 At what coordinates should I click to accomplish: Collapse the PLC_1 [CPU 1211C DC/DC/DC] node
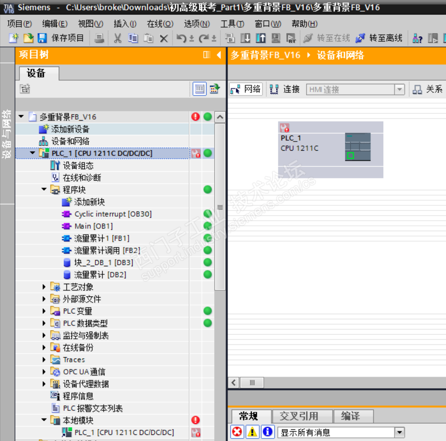pyautogui.click(x=33, y=153)
